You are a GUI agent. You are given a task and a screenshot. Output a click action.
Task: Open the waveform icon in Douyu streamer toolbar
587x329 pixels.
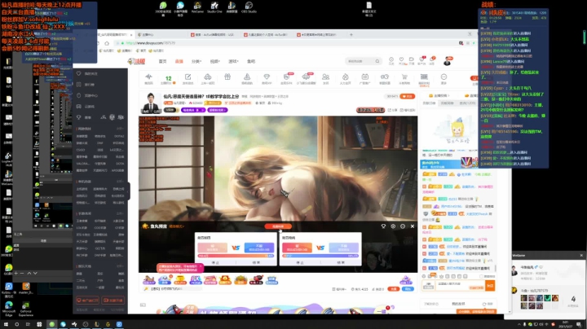[x=148, y=77]
